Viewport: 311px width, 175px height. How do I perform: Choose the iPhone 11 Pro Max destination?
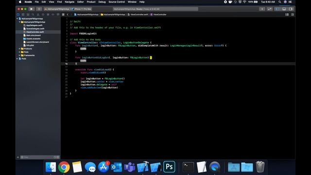(x=82, y=9)
